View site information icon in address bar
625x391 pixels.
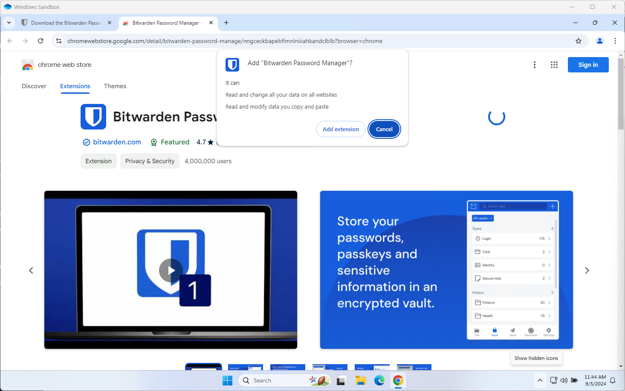[x=59, y=41]
